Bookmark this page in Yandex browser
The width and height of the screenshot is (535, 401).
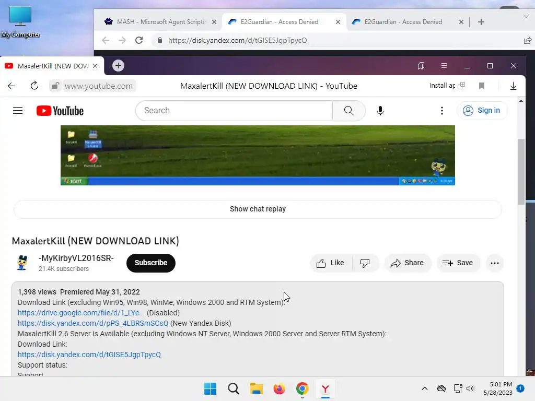[482, 86]
